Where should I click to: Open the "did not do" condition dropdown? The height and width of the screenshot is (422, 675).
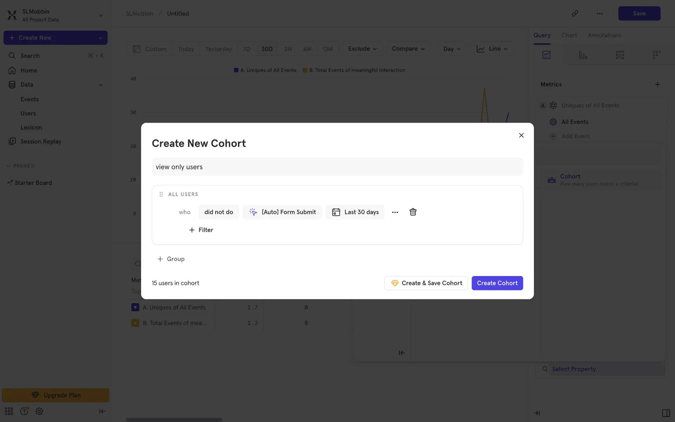click(x=218, y=212)
